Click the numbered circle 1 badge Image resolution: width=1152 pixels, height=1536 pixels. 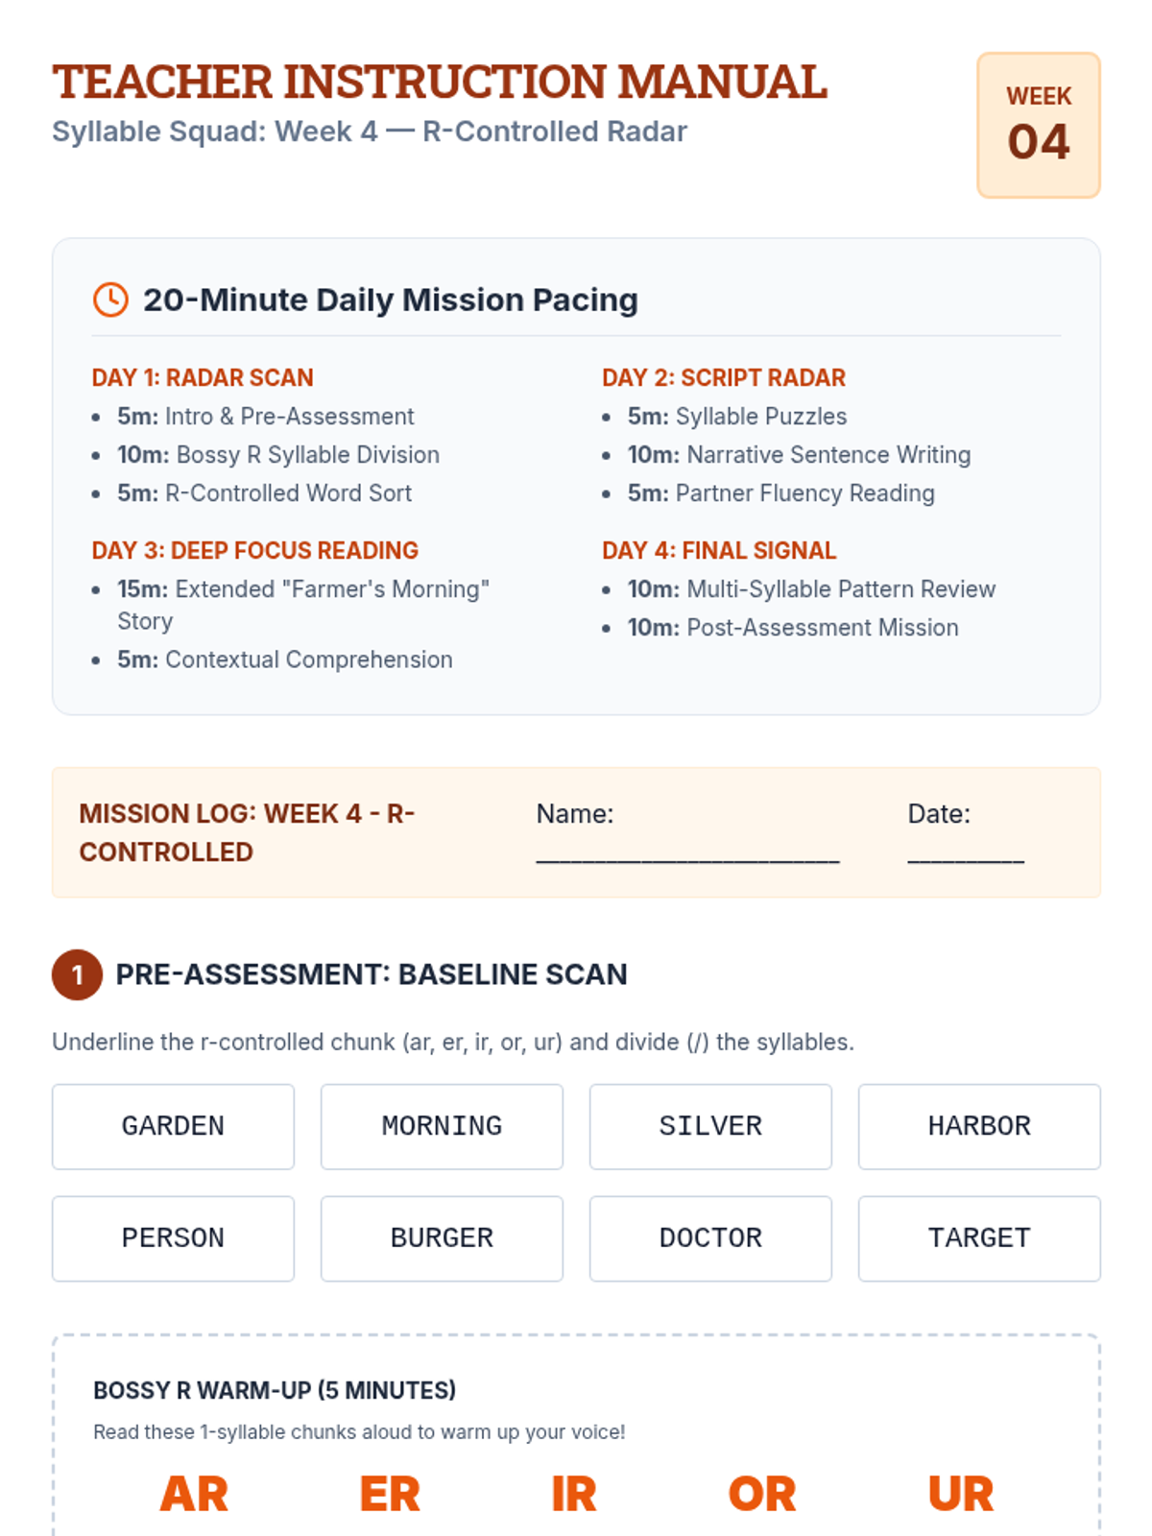[77, 975]
